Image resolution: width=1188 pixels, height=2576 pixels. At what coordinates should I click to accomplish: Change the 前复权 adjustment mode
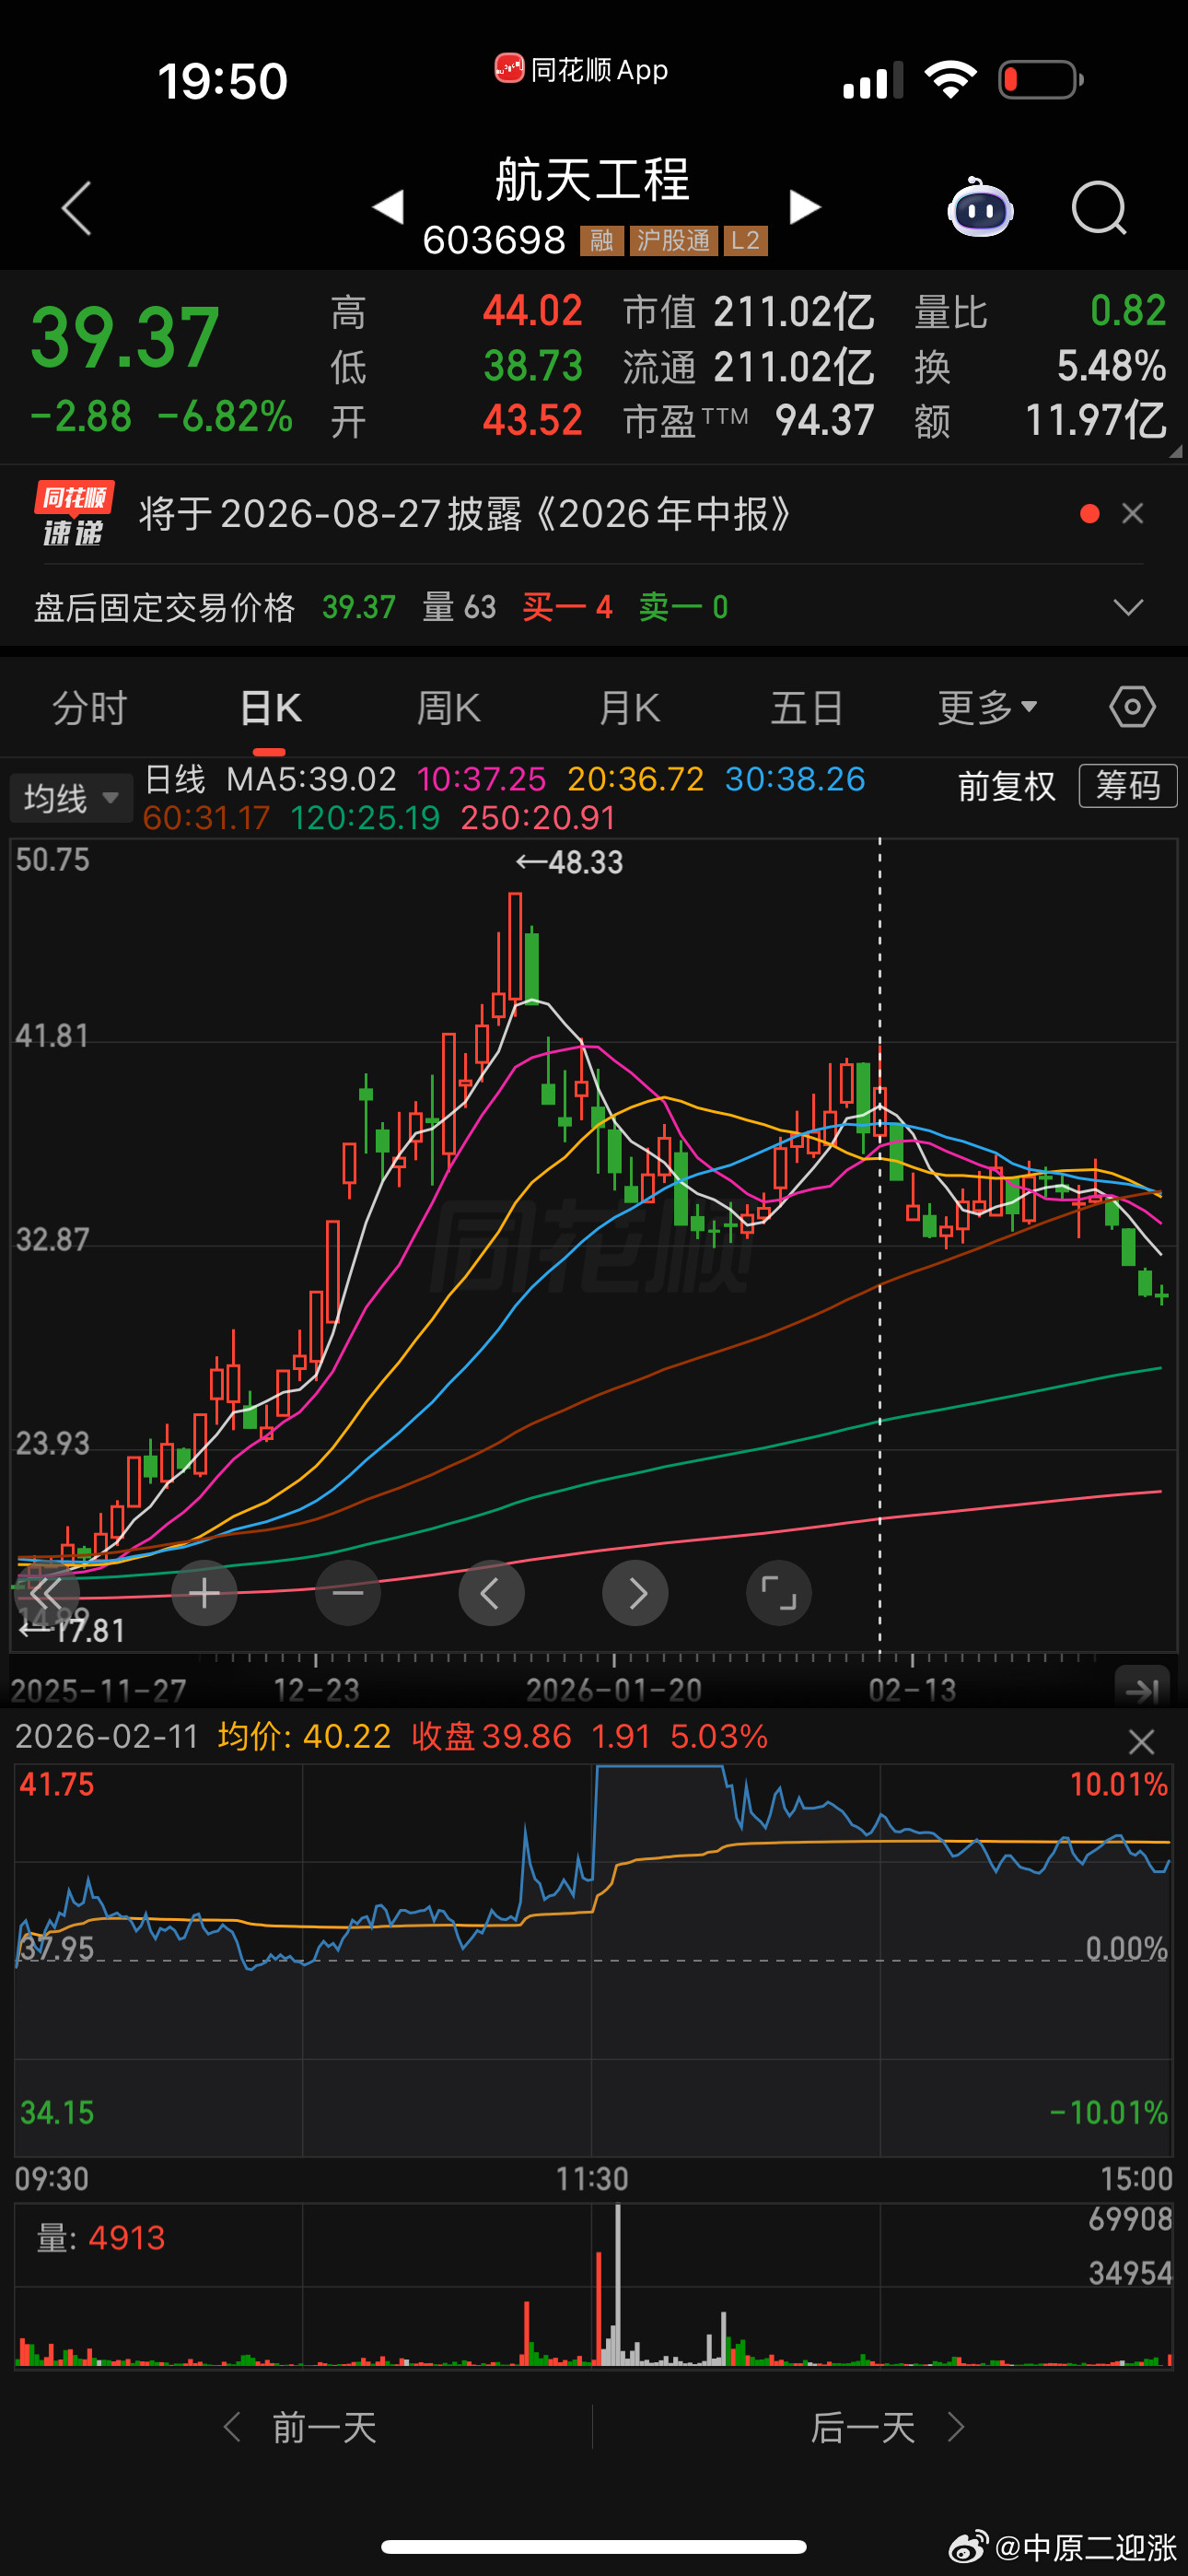coord(1006,786)
